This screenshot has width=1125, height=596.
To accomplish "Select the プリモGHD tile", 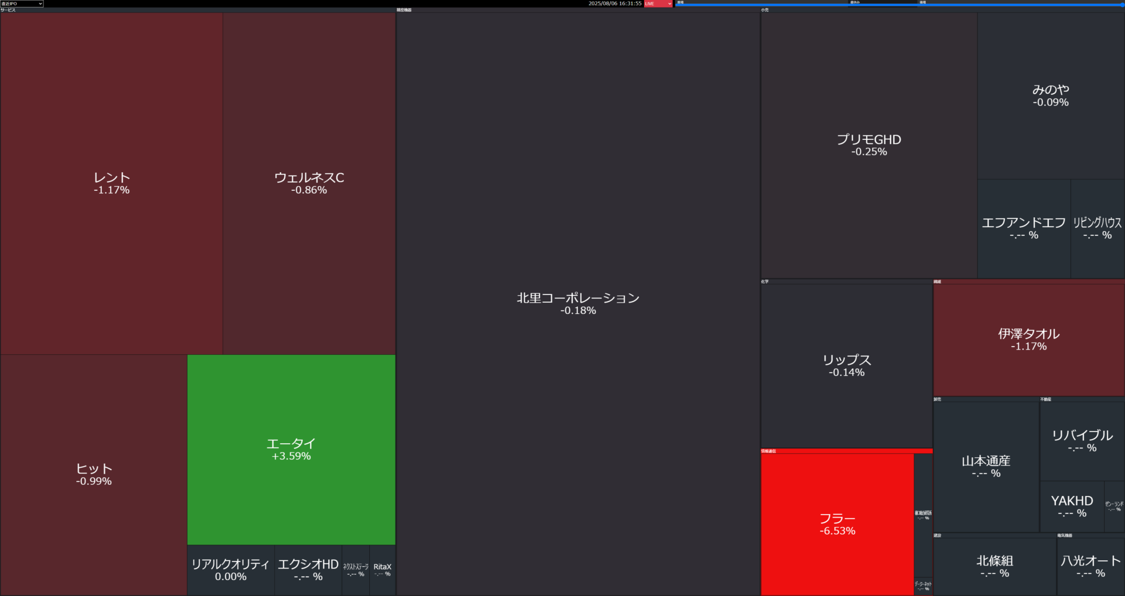I will tap(869, 145).
